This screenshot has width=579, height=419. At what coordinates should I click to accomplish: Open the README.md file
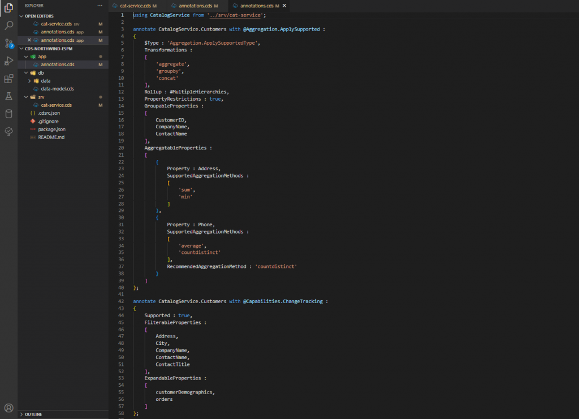click(63, 137)
